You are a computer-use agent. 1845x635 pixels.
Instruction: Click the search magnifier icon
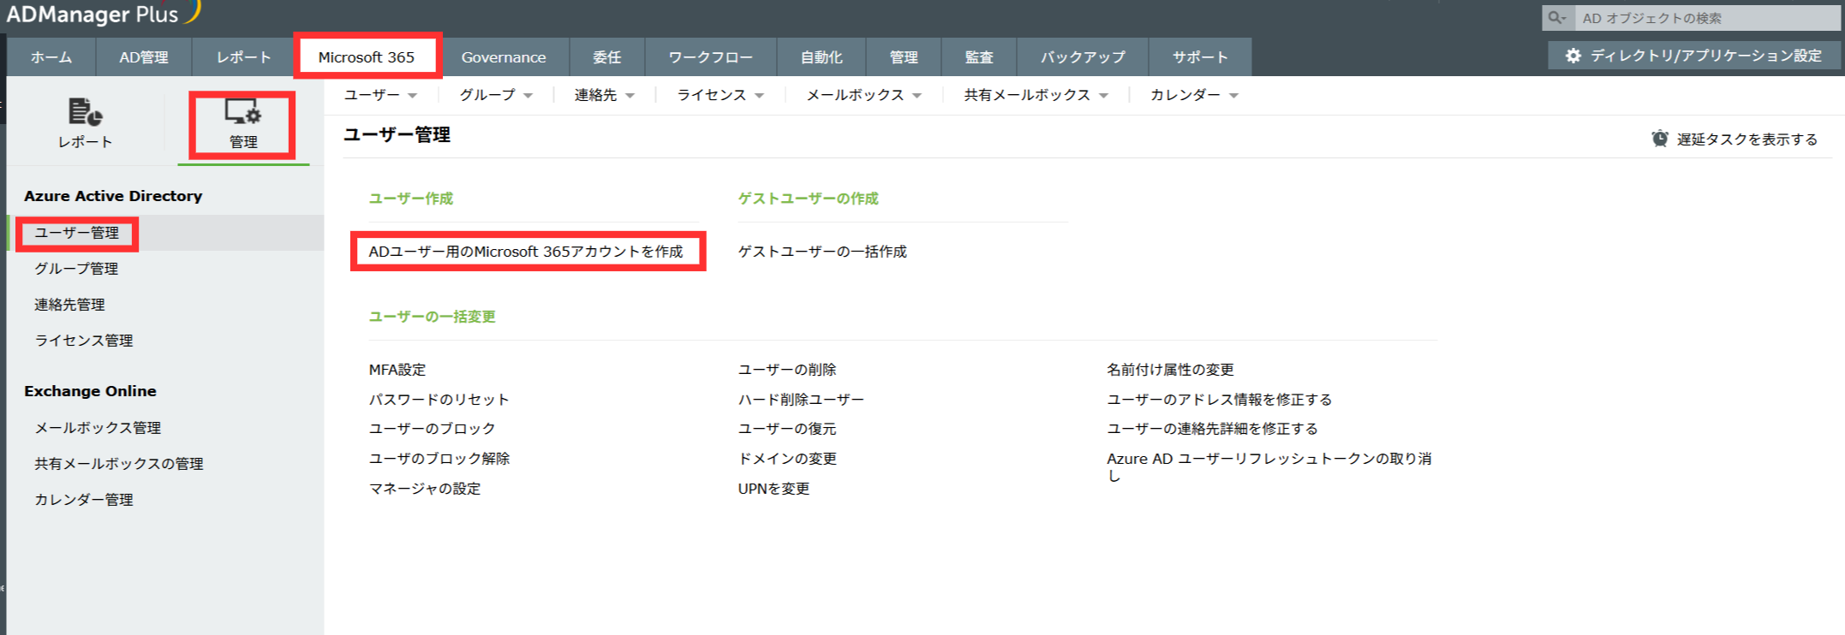(x=1557, y=18)
